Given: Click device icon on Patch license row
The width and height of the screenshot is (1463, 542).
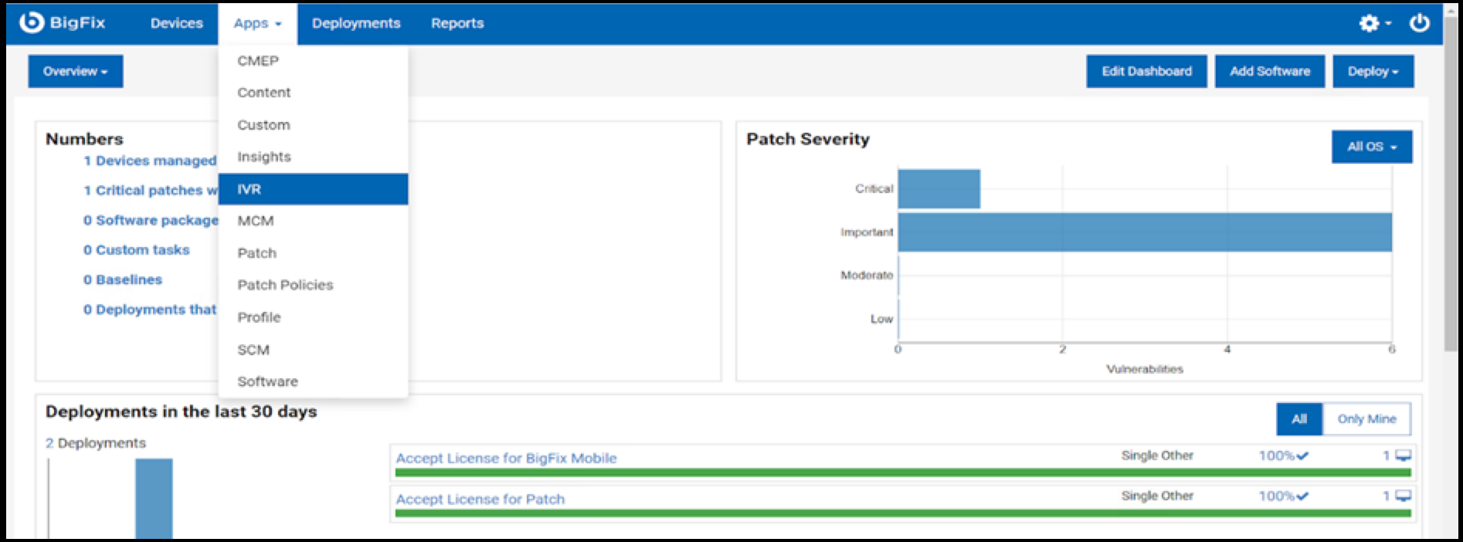Looking at the screenshot, I should (1404, 496).
